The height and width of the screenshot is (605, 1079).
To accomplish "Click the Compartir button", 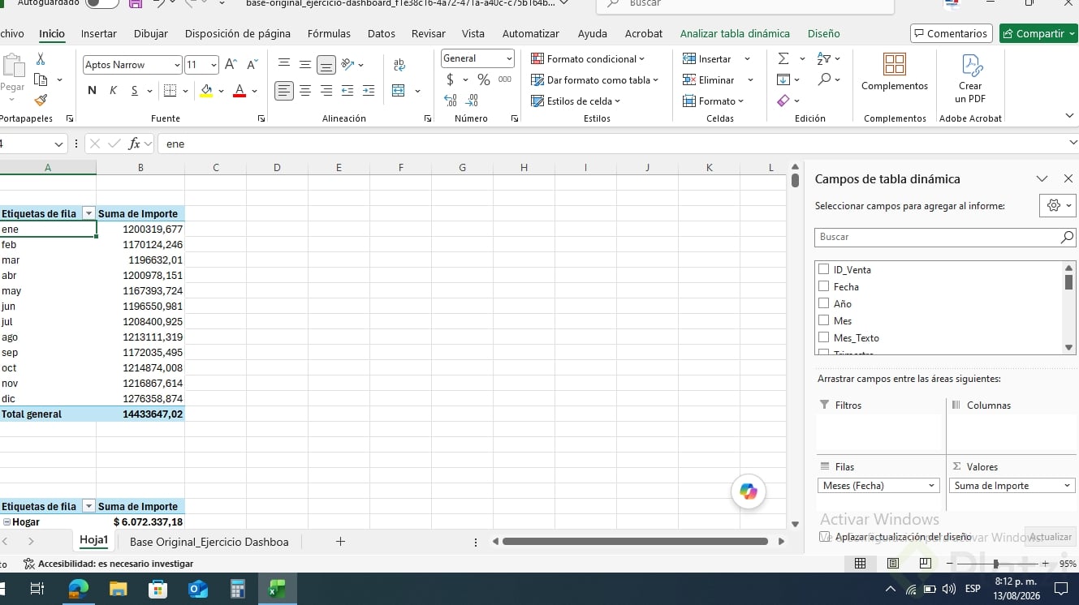I will (1038, 33).
